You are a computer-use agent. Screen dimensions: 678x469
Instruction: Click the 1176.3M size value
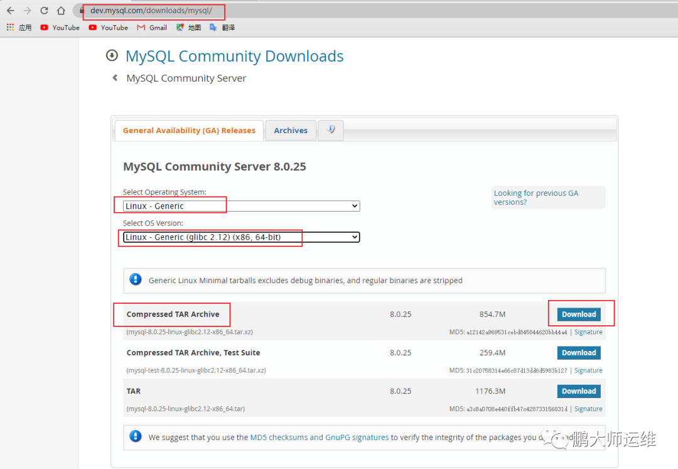[490, 391]
